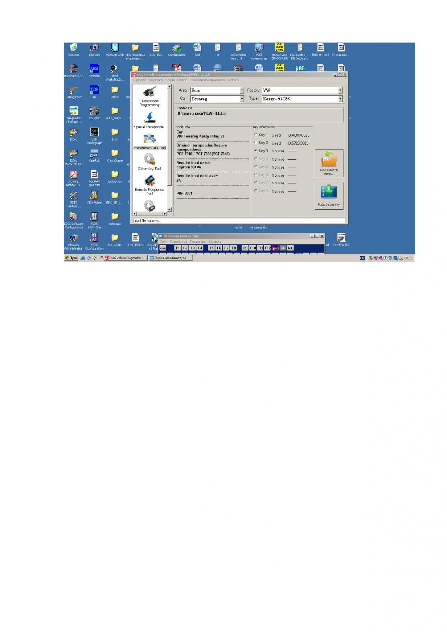447x632 pixels.
Task: Open Transponder Programming in the sidebar
Action: pyautogui.click(x=149, y=96)
